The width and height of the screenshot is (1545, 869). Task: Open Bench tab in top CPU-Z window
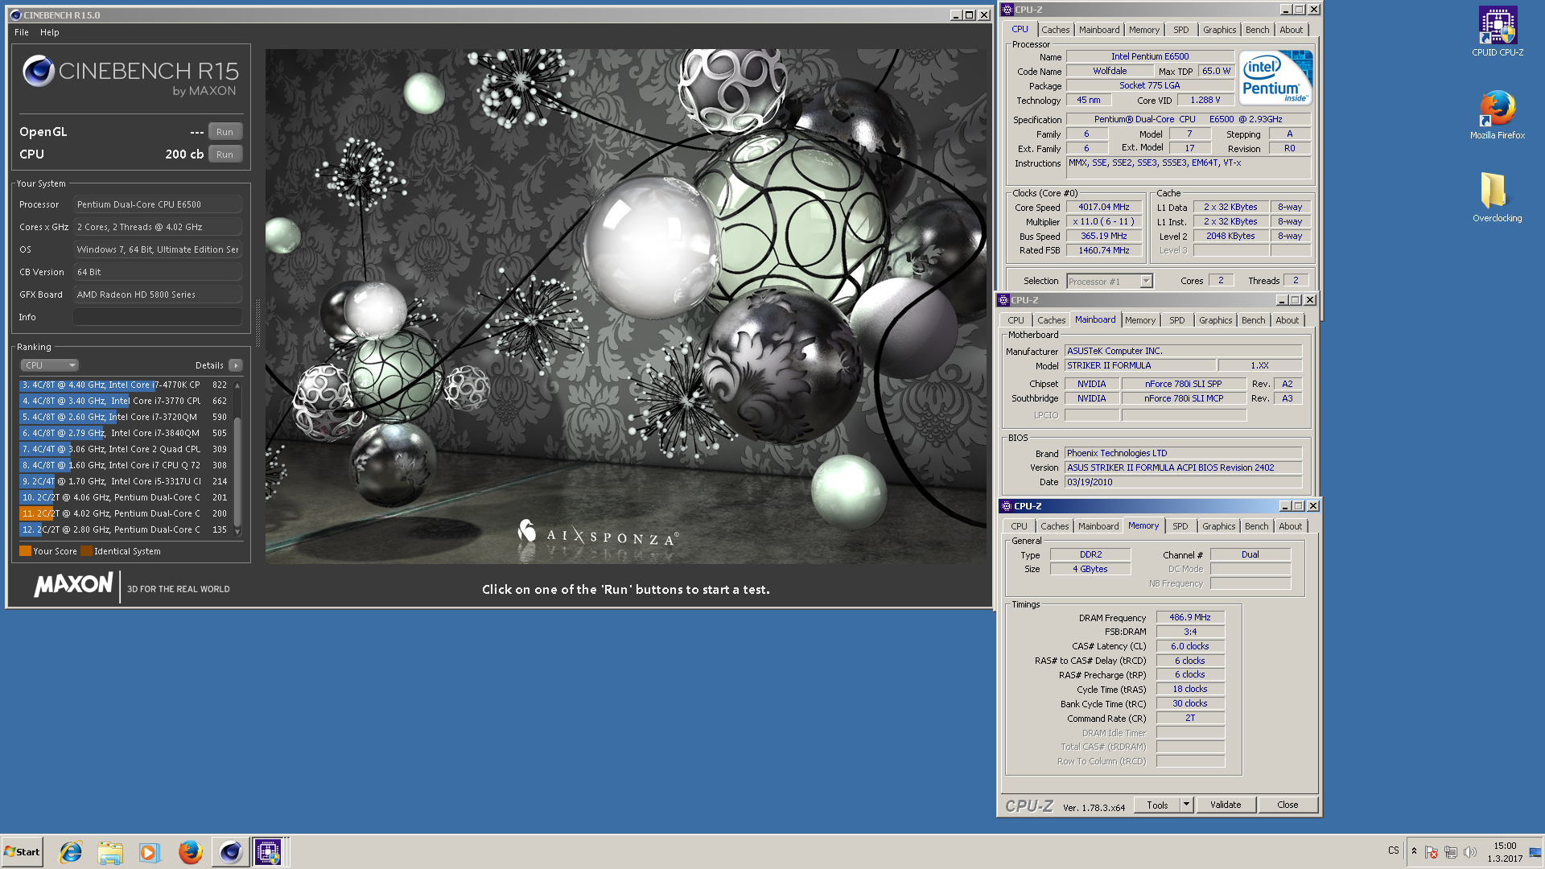tap(1257, 30)
